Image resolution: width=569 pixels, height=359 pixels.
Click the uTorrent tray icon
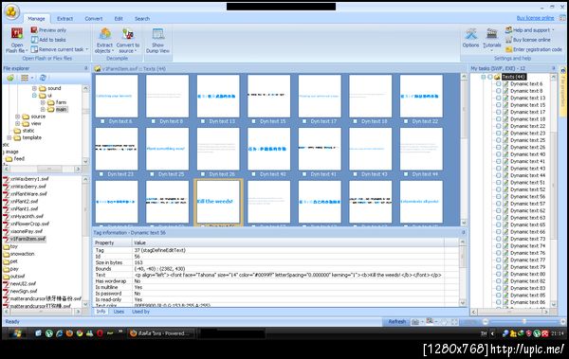(x=537, y=333)
